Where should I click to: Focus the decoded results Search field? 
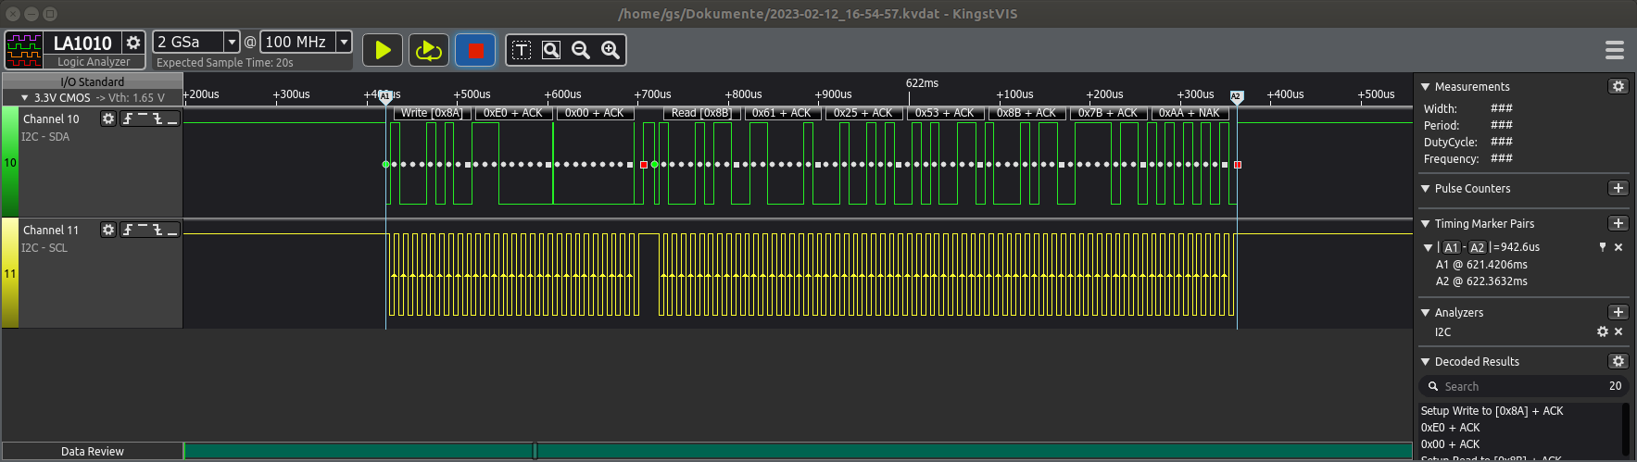tap(1523, 386)
